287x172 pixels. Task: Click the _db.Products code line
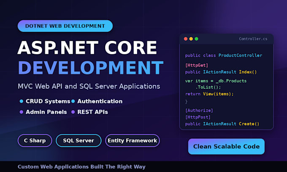coord(216,81)
